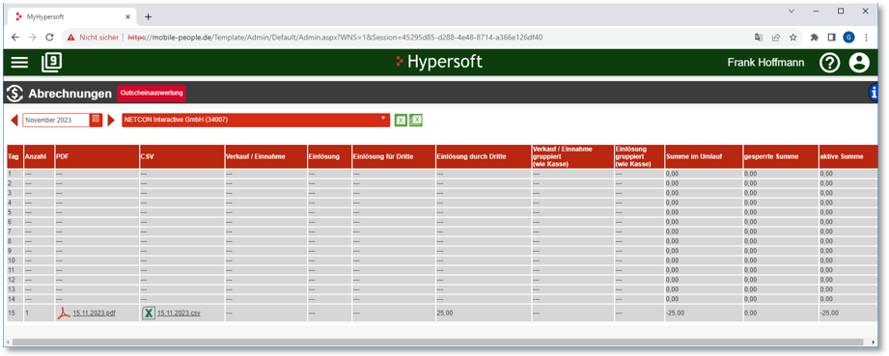
Task: Click the browser address bar URL
Action: (335, 38)
